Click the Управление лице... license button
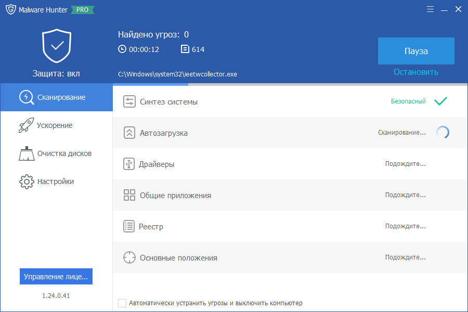 tap(56, 277)
